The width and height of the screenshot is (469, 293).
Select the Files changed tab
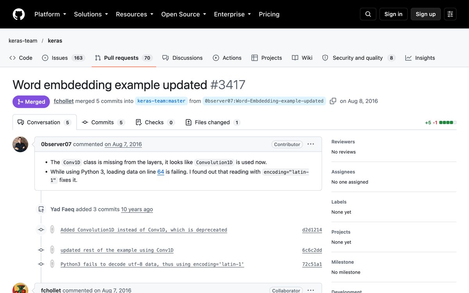pyautogui.click(x=213, y=122)
